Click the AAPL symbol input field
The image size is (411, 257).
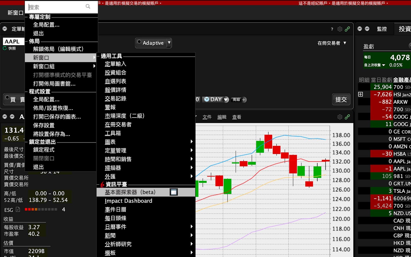click(x=13, y=41)
